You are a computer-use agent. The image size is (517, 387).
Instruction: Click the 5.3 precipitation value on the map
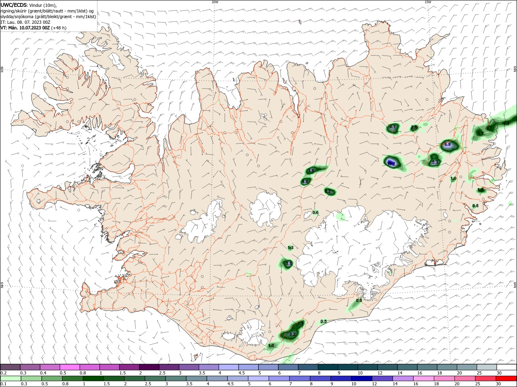click(435, 162)
